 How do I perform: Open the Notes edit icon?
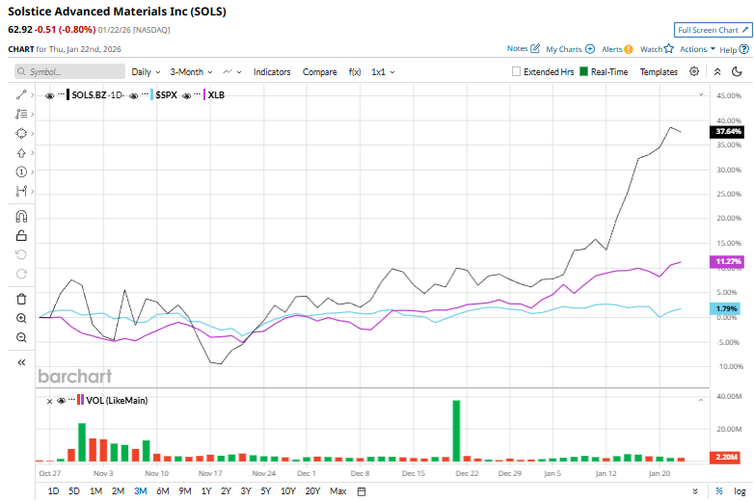[535, 48]
